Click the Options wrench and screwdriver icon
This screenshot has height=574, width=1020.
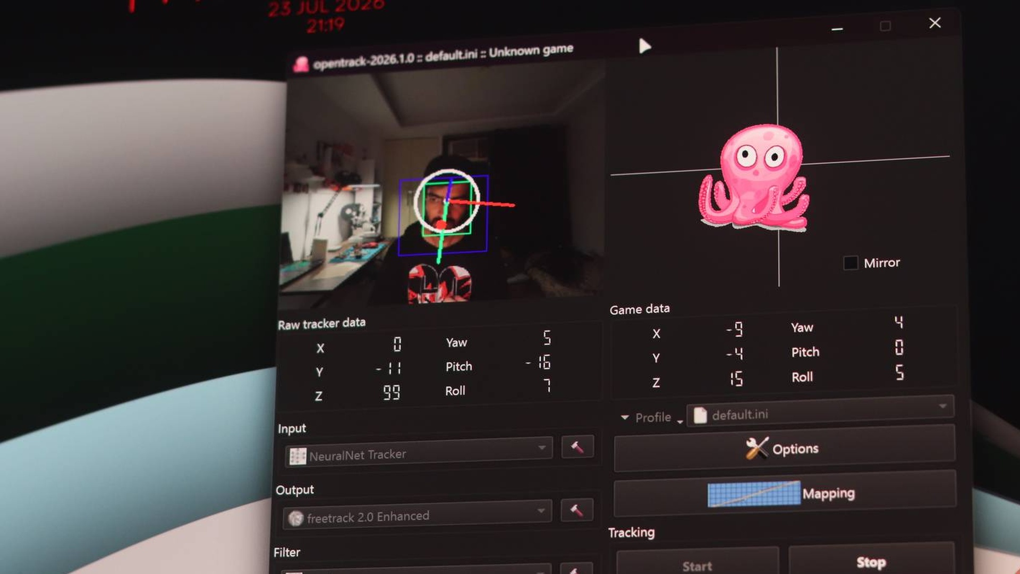(756, 448)
